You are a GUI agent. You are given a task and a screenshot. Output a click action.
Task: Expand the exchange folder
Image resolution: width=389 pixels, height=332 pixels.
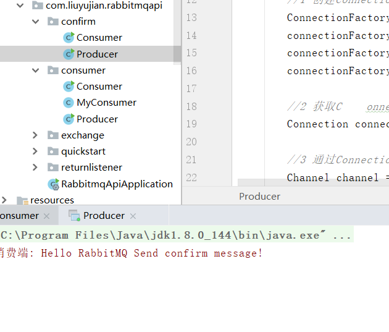coord(35,135)
